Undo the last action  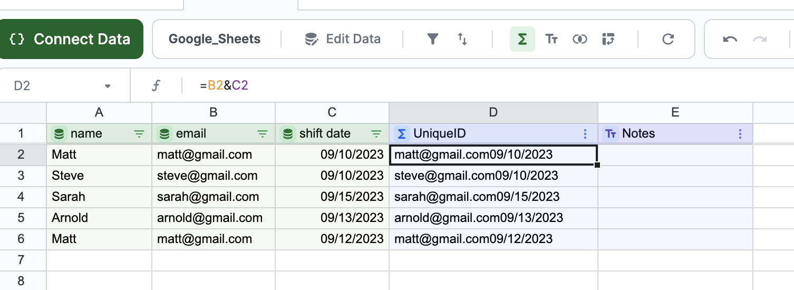730,39
